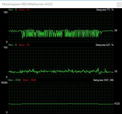The height and width of the screenshot is (114, 122).
Task: Select the 'Загрузка ЦП, %' graph label
Action: pyautogui.click(x=105, y=45)
